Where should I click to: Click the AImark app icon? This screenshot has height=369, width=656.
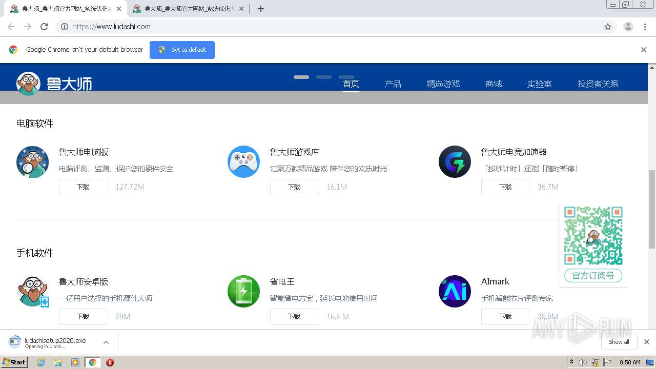(455, 292)
